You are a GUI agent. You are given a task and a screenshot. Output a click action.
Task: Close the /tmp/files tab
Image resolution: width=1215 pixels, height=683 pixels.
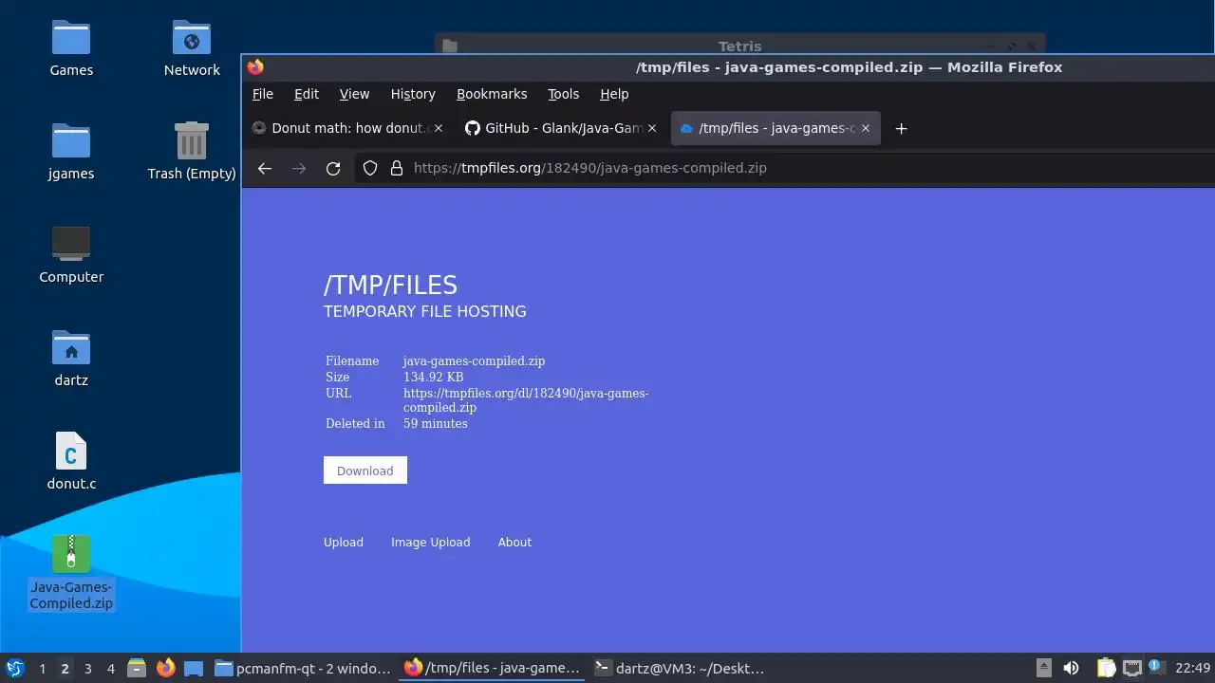coord(866,128)
